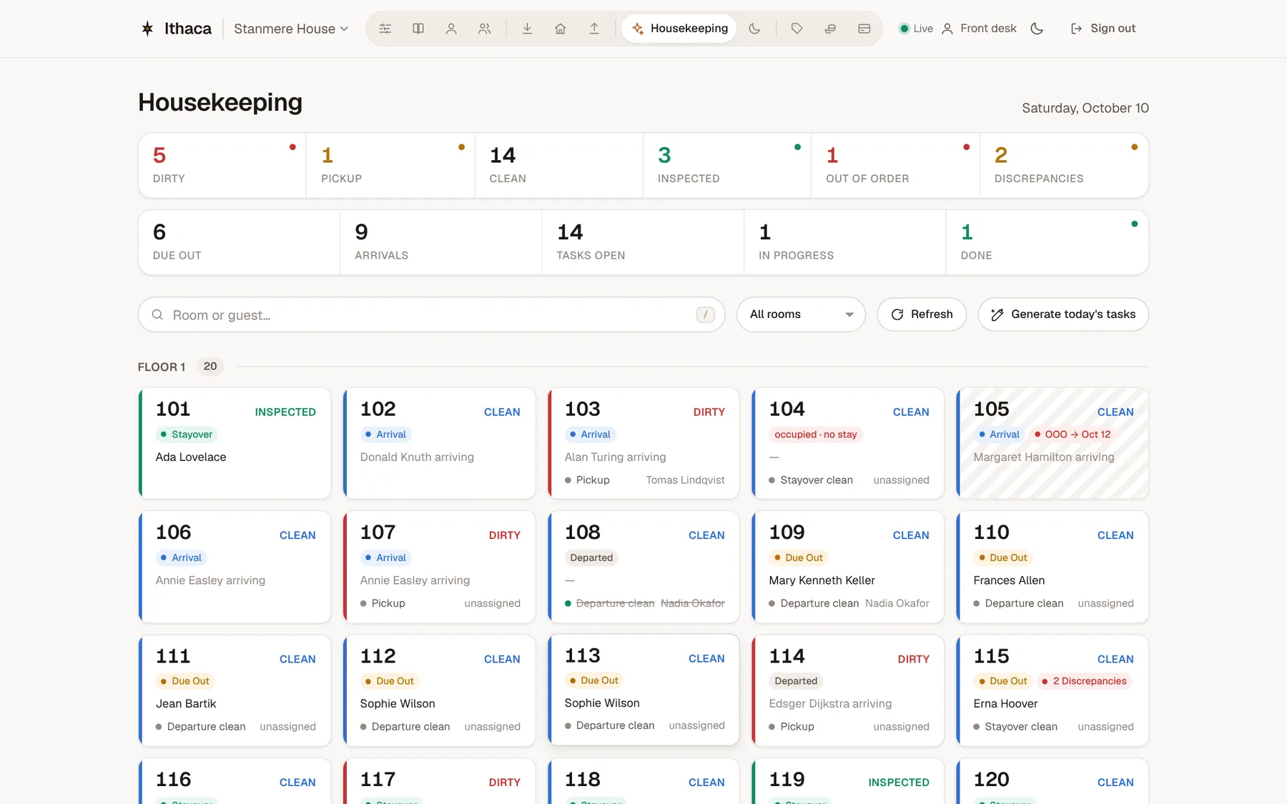Toggle dark mode with moon icon near Sign out

(1037, 29)
